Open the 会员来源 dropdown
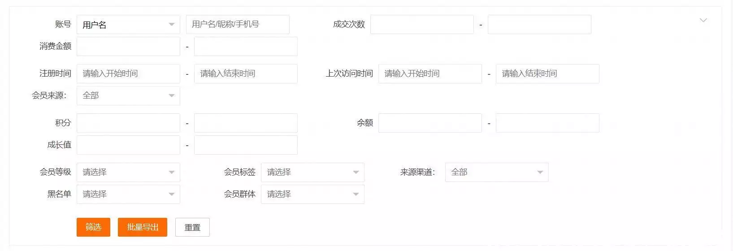The image size is (733, 251). 128,95
